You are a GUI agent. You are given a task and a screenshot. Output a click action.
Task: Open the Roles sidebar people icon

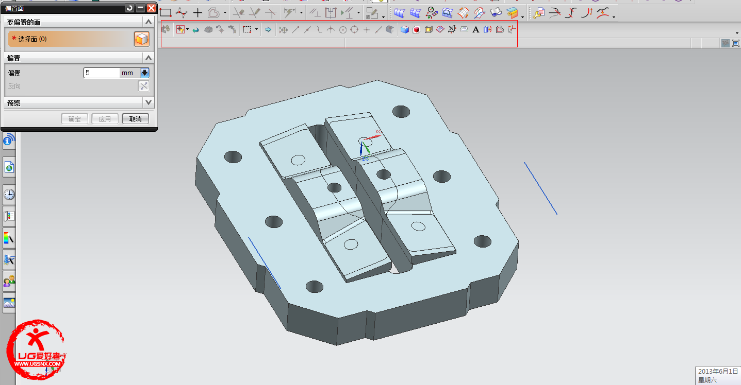click(9, 281)
